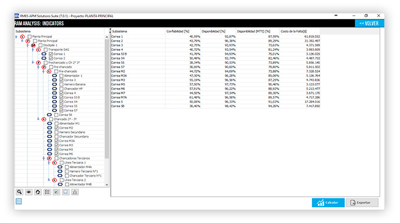Image resolution: width=400 pixels, height=223 pixels.
Task: Collapse the Línea Terciaria 1 node
Action: [49, 163]
